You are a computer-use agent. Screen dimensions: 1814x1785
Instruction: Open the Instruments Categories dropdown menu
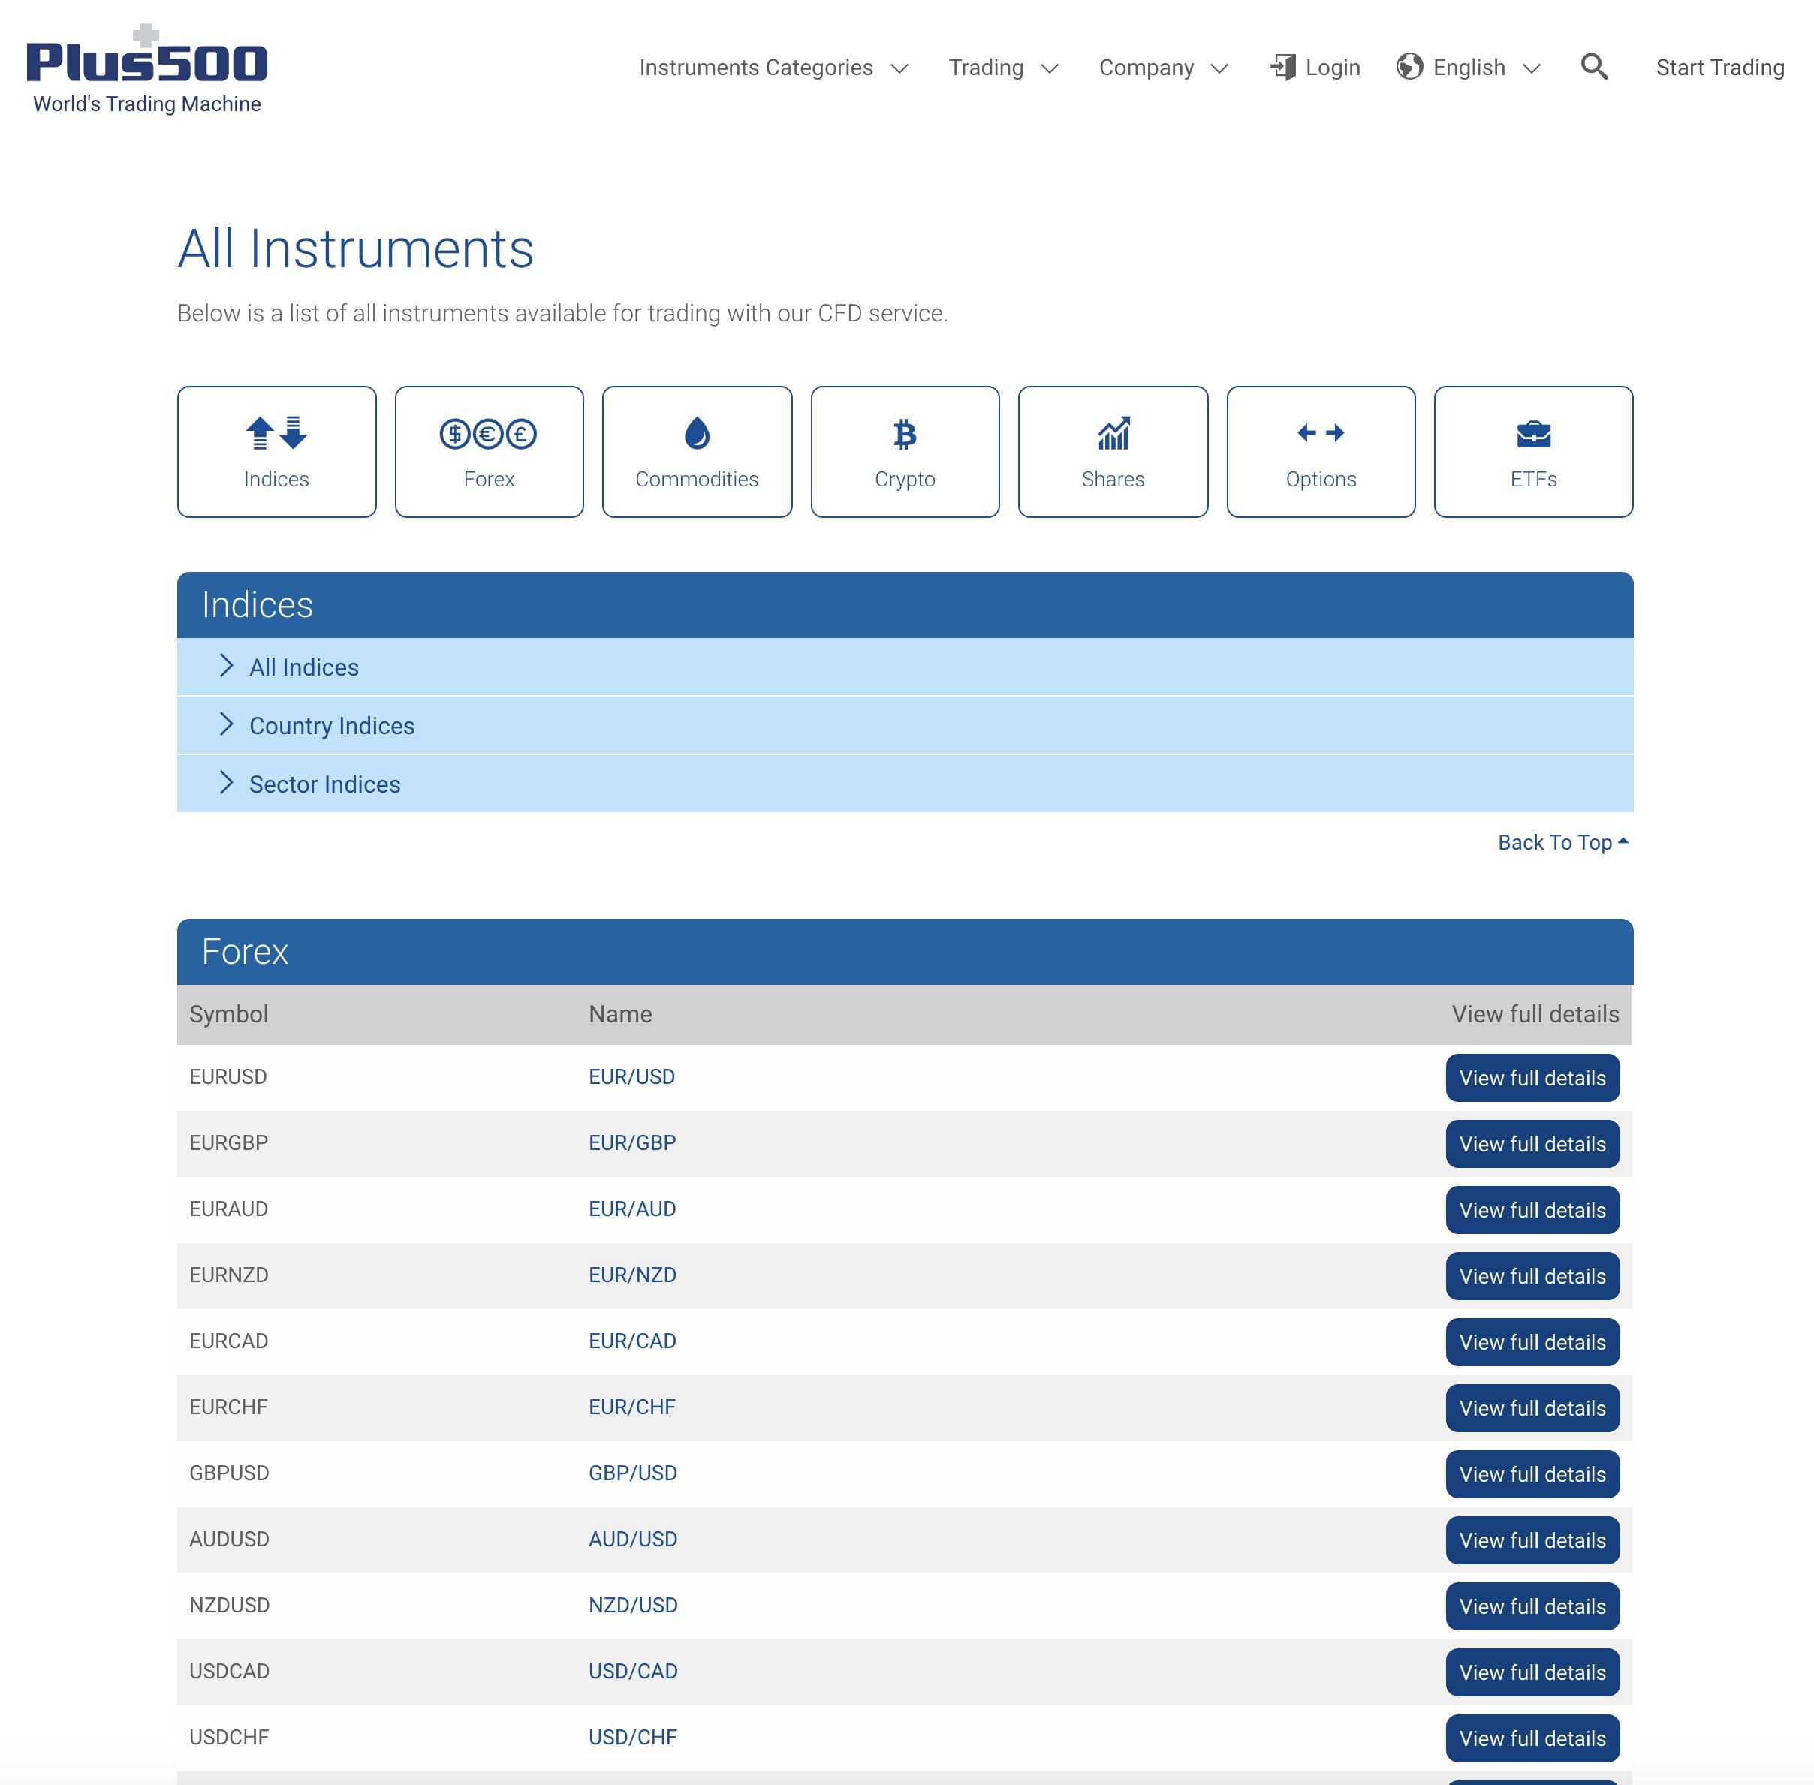[x=773, y=68]
